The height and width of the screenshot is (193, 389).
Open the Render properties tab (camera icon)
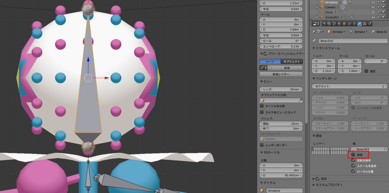point(324,24)
